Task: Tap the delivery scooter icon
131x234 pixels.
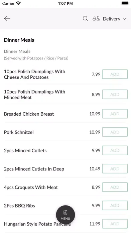Action: point(96,18)
